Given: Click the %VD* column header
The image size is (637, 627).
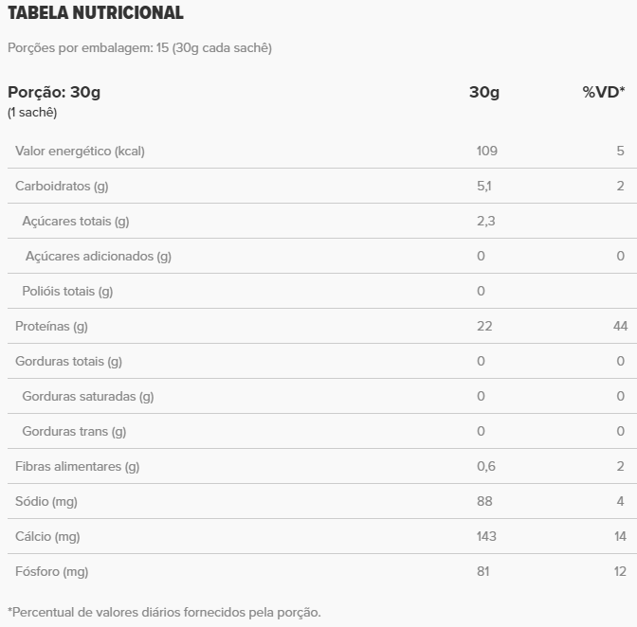Looking at the screenshot, I should tap(603, 92).
